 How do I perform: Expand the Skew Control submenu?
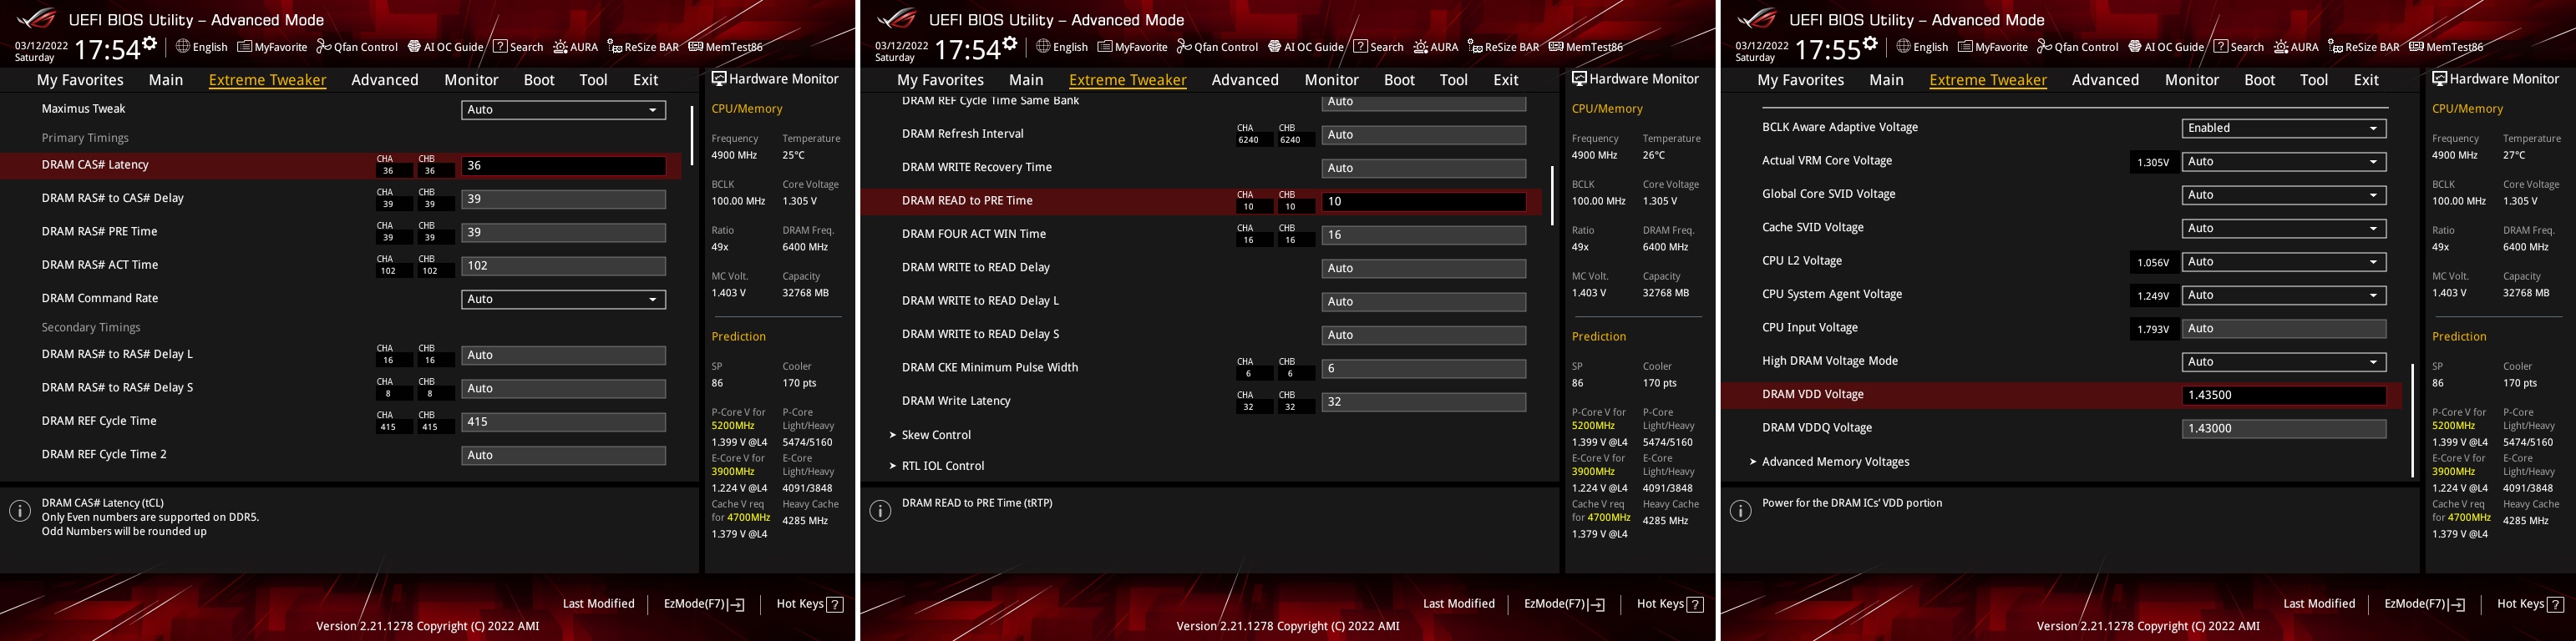[x=935, y=435]
